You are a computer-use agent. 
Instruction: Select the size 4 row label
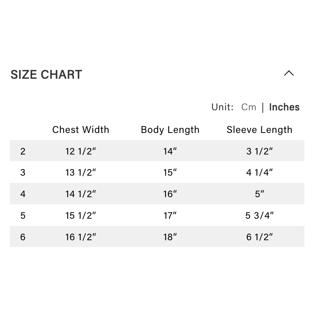[x=23, y=194]
